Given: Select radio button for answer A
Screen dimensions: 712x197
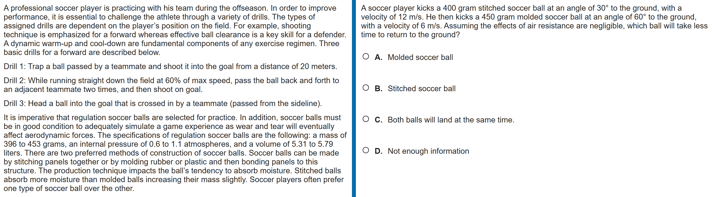Looking at the screenshot, I should coord(366,57).
